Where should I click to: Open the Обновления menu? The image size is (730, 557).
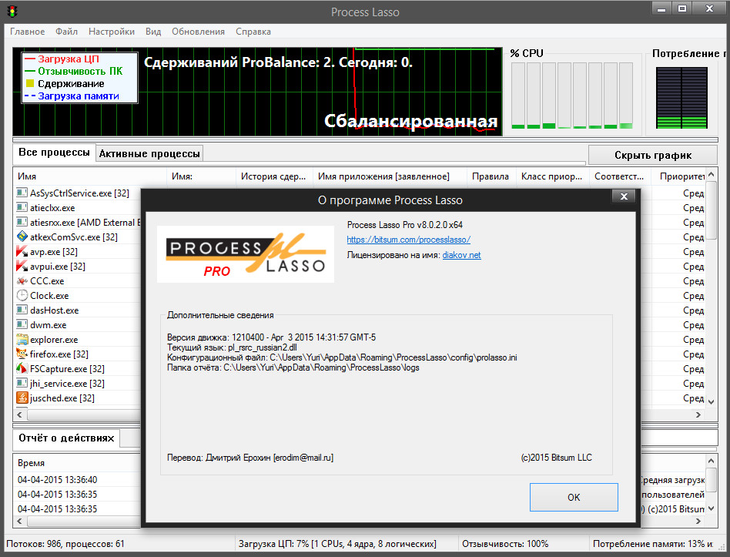199,32
